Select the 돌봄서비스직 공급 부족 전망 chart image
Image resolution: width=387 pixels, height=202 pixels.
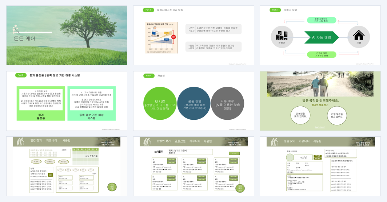pyautogui.click(x=161, y=38)
